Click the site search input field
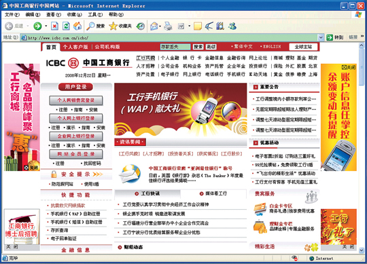 coord(175,47)
